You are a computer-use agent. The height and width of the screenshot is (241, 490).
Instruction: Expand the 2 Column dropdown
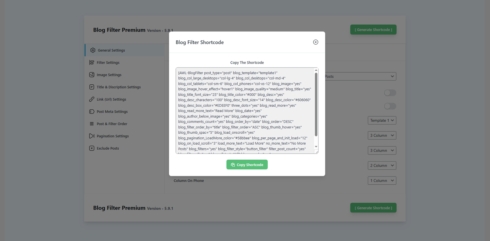(x=382, y=165)
